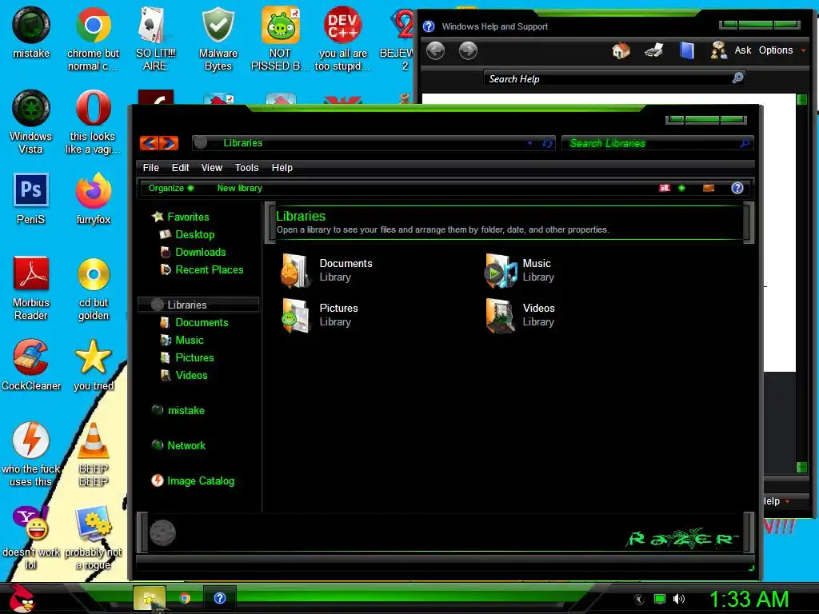Screen dimensions: 819x614
Task: Open the View menu
Action: pos(211,168)
